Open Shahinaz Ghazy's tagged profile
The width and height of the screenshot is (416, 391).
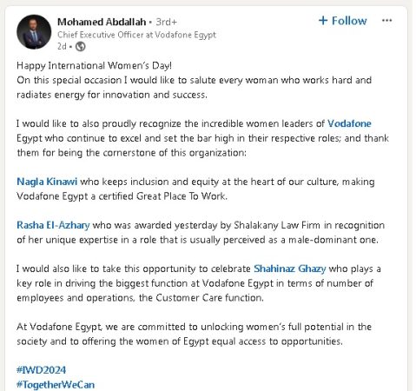(290, 268)
